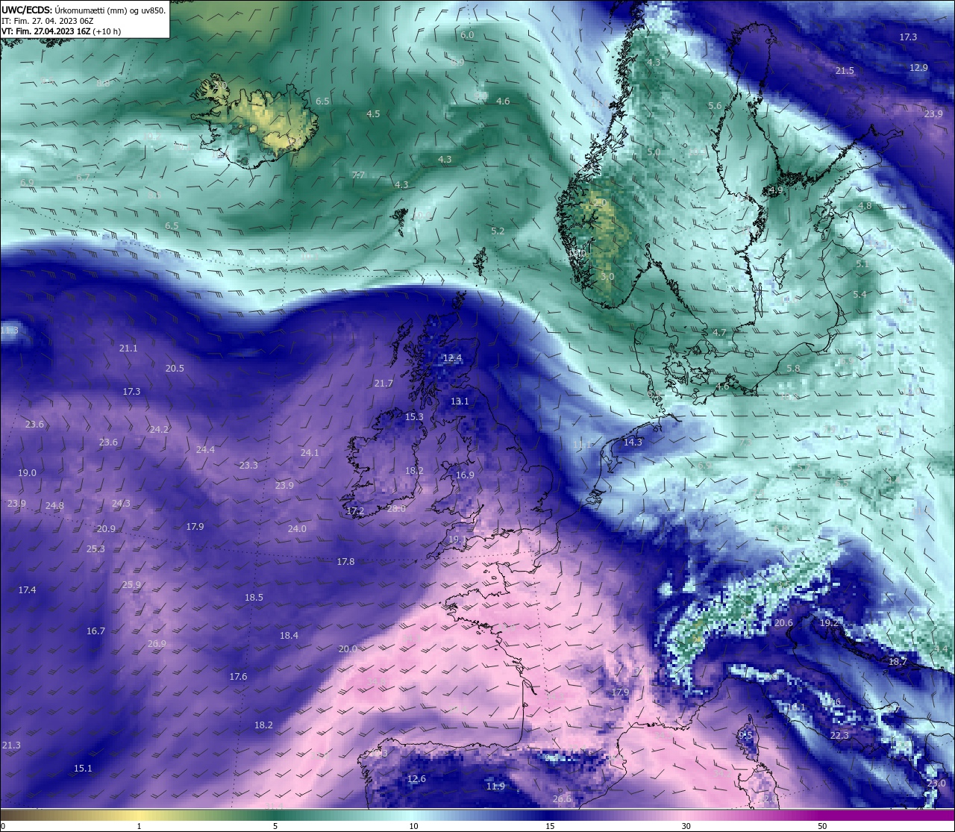Click the 26.9 value label
The height and width of the screenshot is (832, 955).
157,643
